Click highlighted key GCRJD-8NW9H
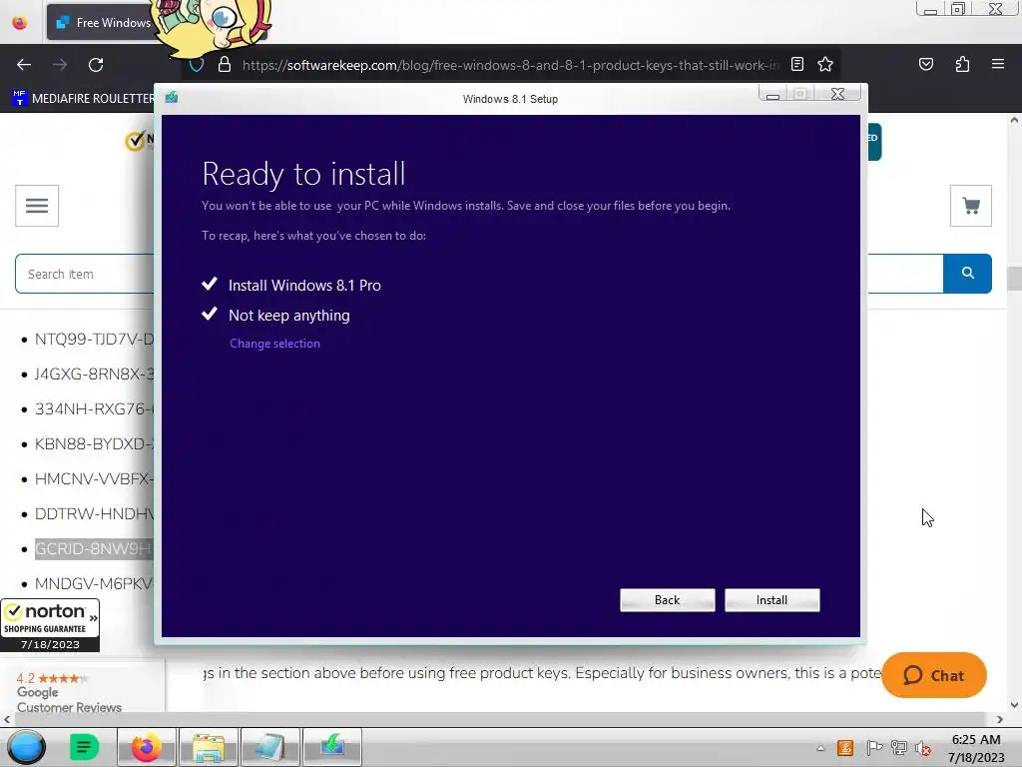The height and width of the screenshot is (767, 1022). click(94, 548)
